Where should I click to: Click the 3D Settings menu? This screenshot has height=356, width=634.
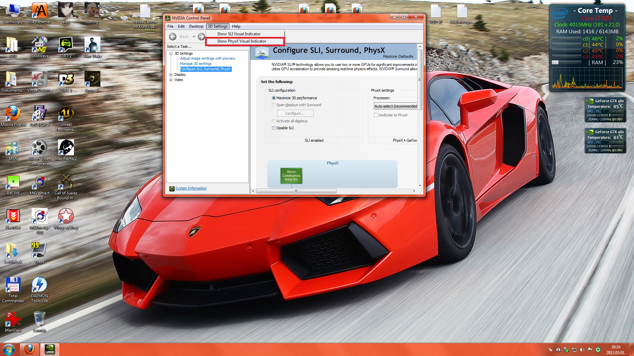(x=218, y=26)
